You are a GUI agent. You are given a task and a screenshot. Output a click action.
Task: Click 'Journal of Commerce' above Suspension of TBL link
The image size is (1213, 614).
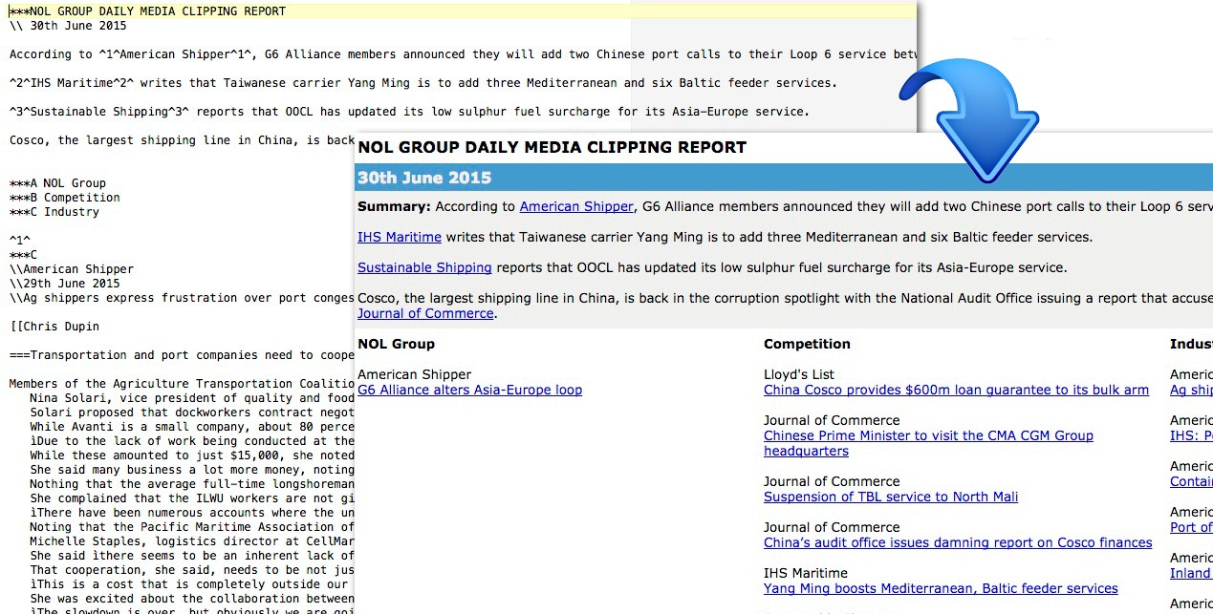pyautogui.click(x=832, y=481)
